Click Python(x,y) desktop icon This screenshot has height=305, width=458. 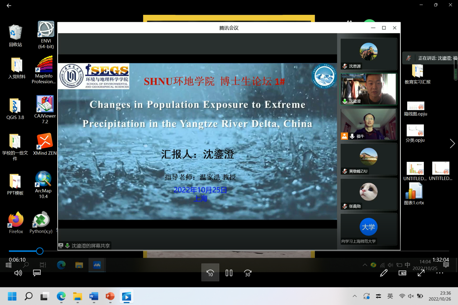41,223
